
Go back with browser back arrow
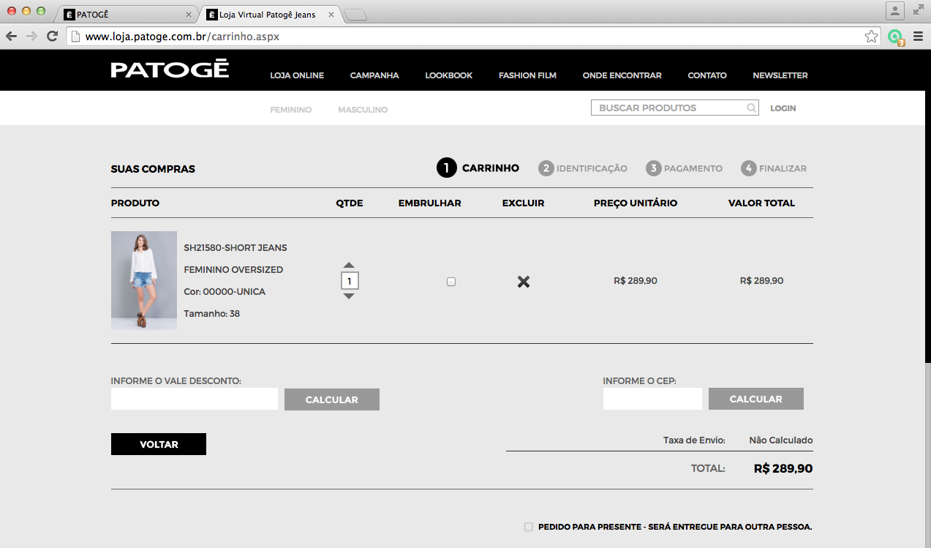(12, 37)
